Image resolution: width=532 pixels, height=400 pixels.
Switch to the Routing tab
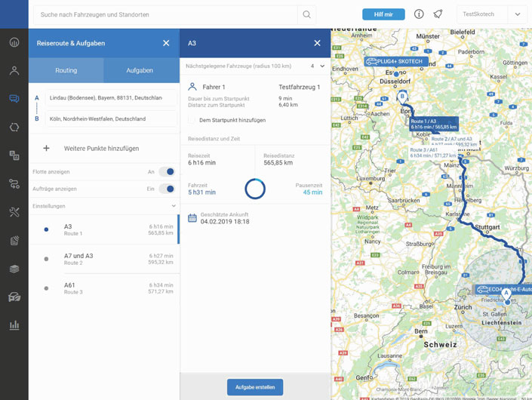pyautogui.click(x=66, y=70)
